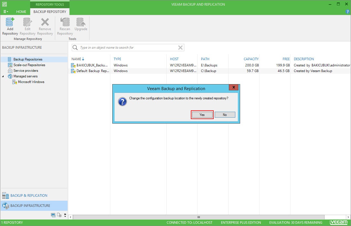351x226 pixels.
Task: Click Windows type in the E:\Backups row
Action: (x=120, y=65)
